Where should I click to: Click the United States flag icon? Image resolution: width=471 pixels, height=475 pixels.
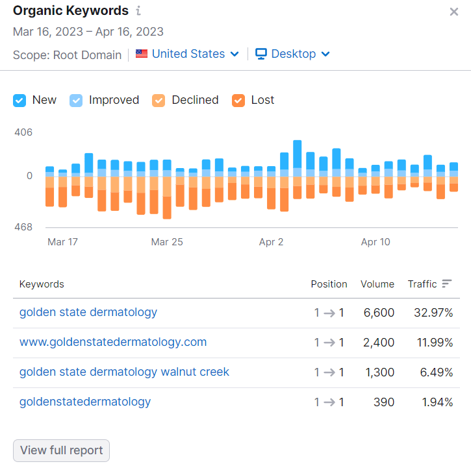pos(142,54)
